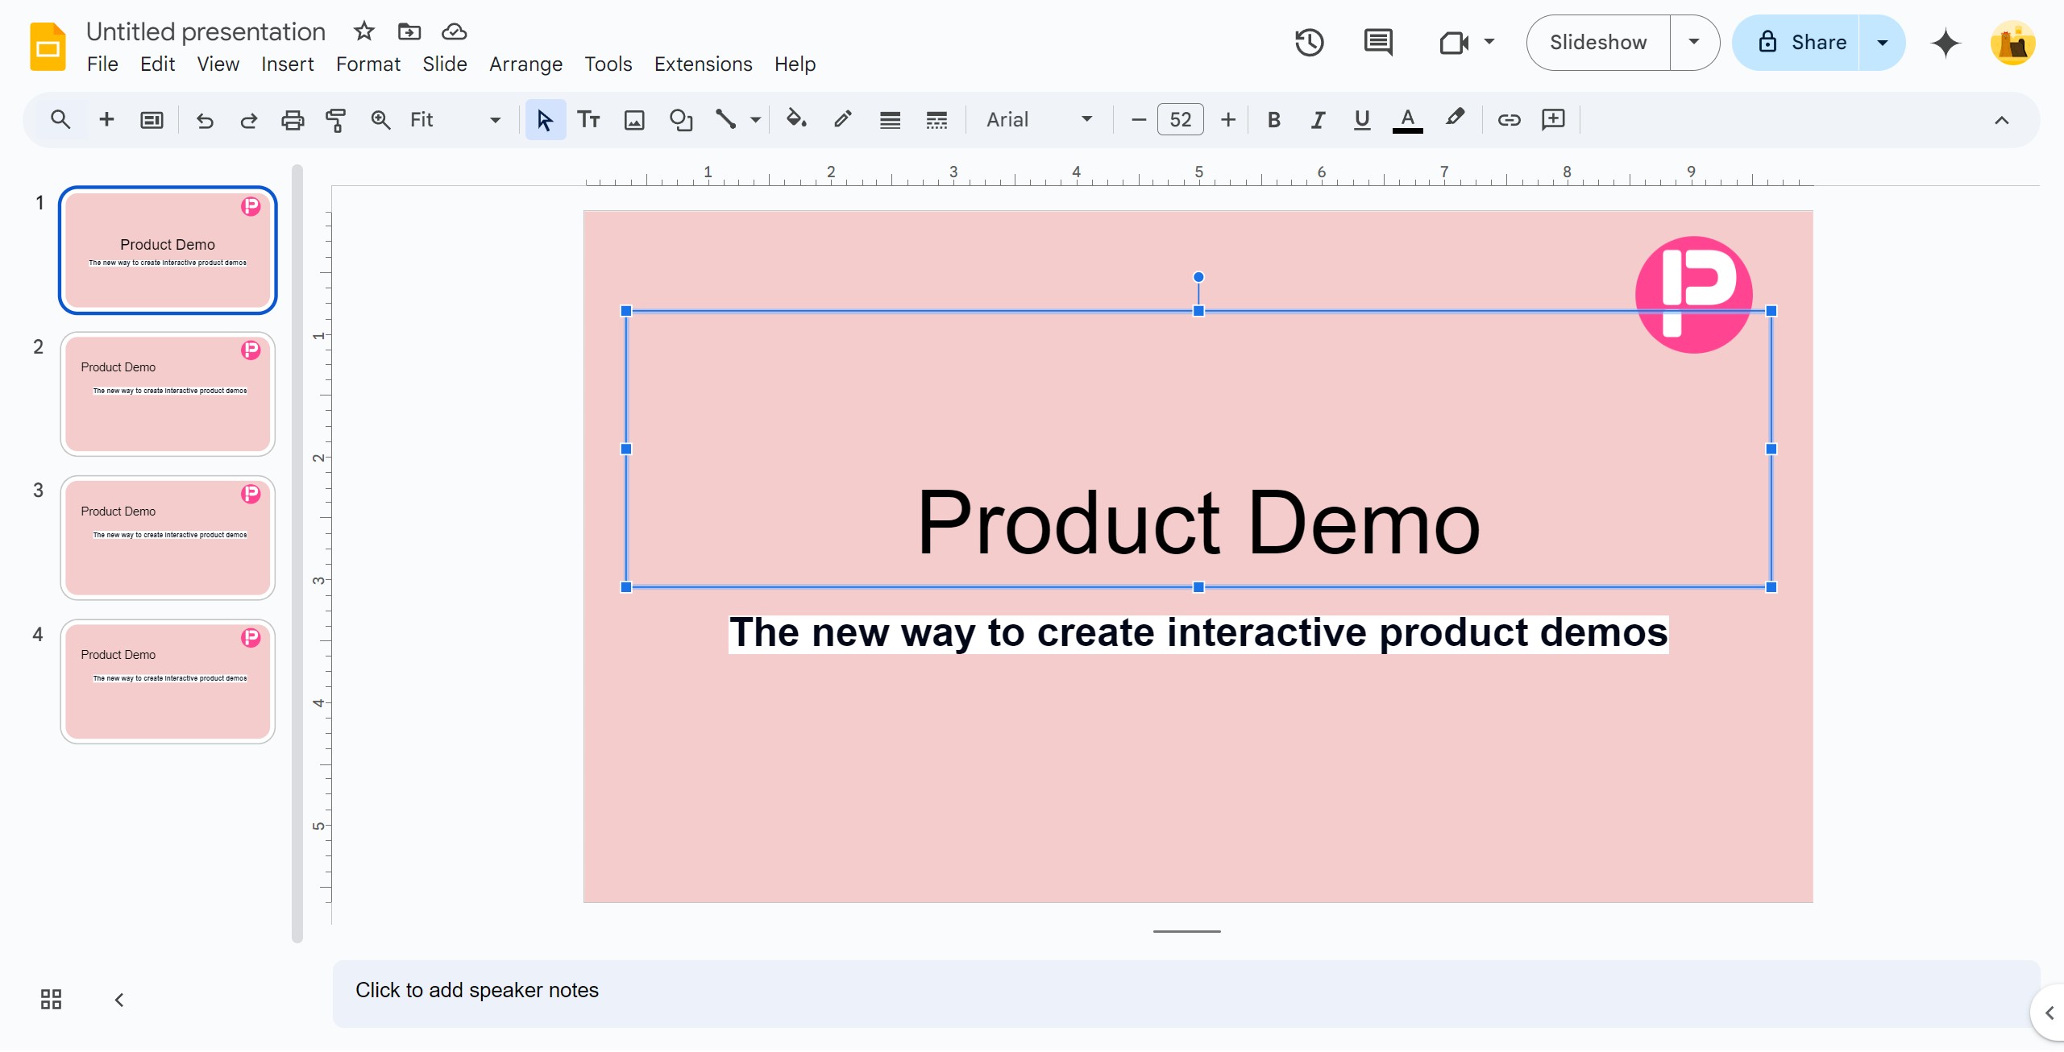Click the zoom magnifier tool
Viewport: 2064px width, 1052px height.
click(380, 120)
